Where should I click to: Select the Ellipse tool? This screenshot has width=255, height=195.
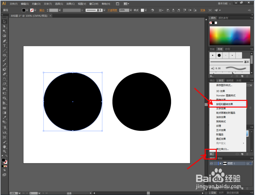[4, 55]
